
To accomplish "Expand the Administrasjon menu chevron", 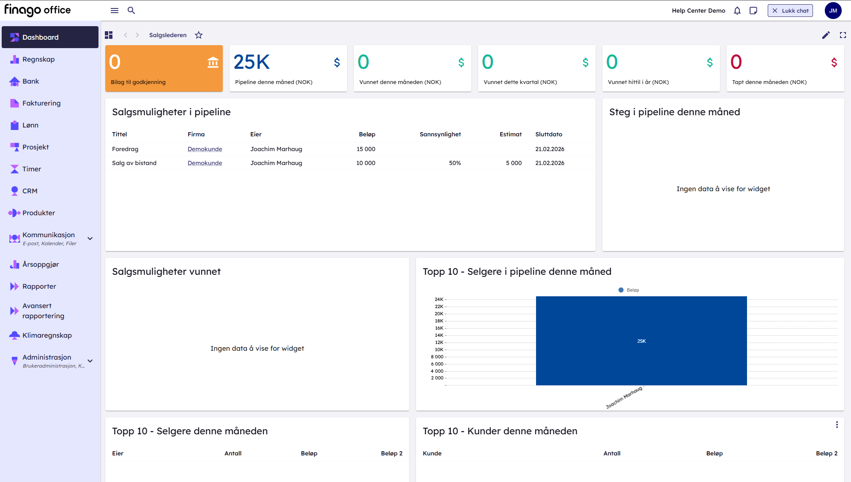I will click(x=90, y=361).
